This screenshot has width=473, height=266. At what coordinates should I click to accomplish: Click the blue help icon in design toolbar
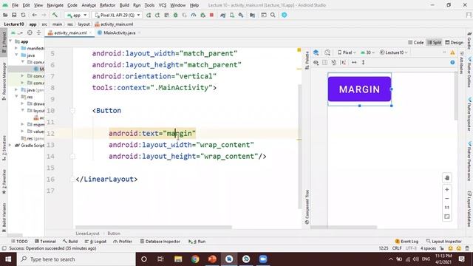pos(452,62)
